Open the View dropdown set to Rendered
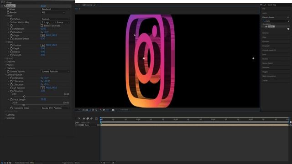The height and width of the screenshot is (164, 292). 56,9
